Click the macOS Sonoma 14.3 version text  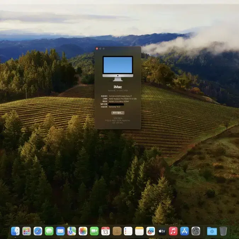click(x=114, y=107)
